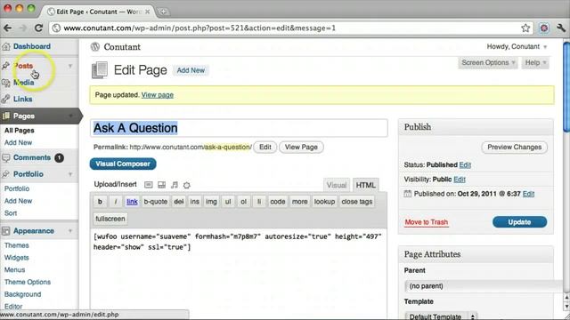Click the page vertical scrollbar thumb

click(566, 87)
